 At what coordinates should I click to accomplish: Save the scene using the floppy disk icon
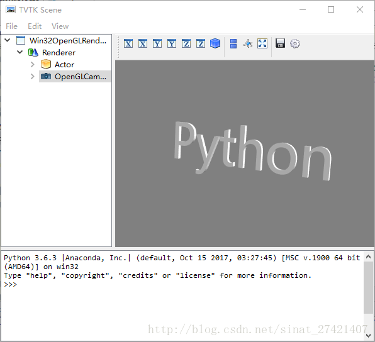(280, 43)
